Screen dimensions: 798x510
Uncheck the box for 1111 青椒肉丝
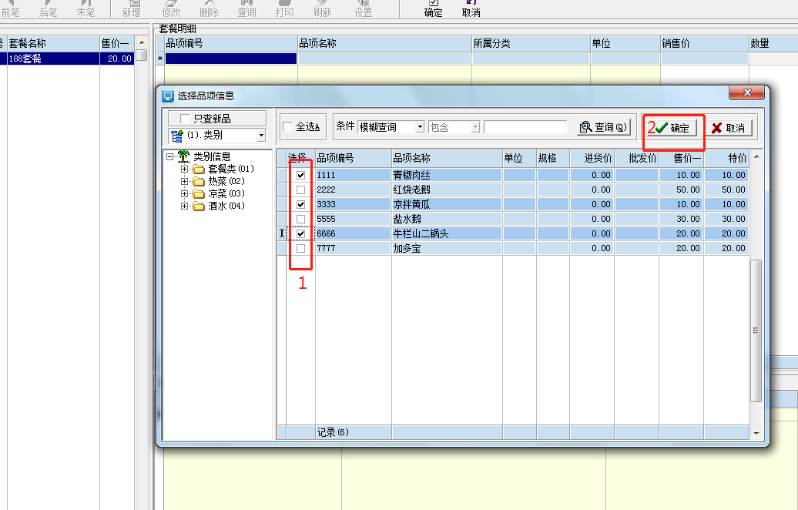coord(300,175)
